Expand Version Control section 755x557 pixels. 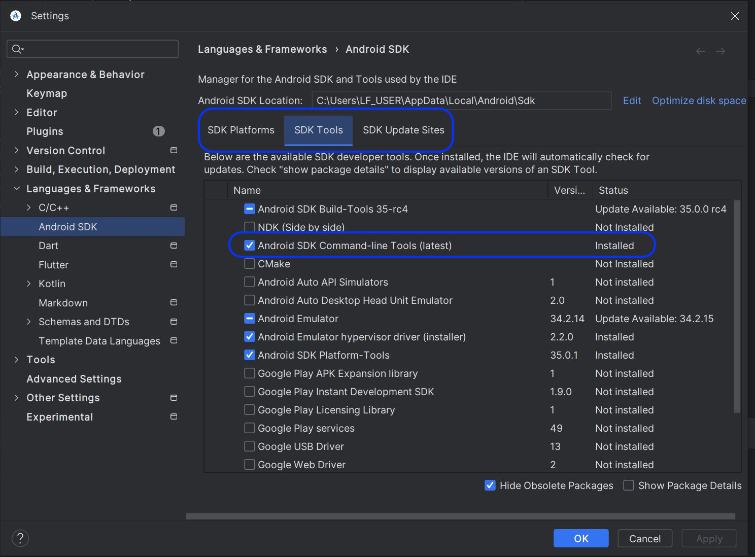point(16,151)
